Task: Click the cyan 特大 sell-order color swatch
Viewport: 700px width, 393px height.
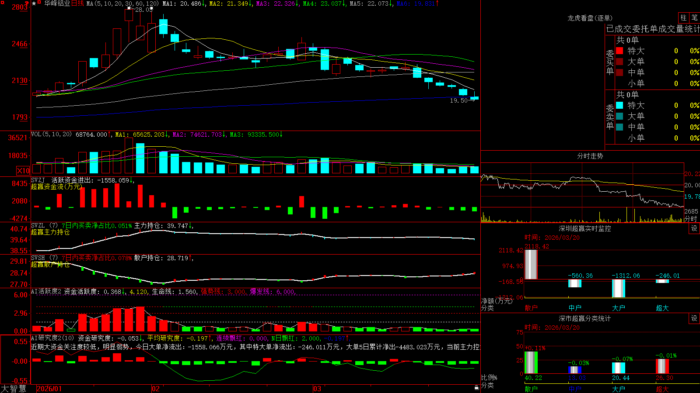Action: pos(619,105)
